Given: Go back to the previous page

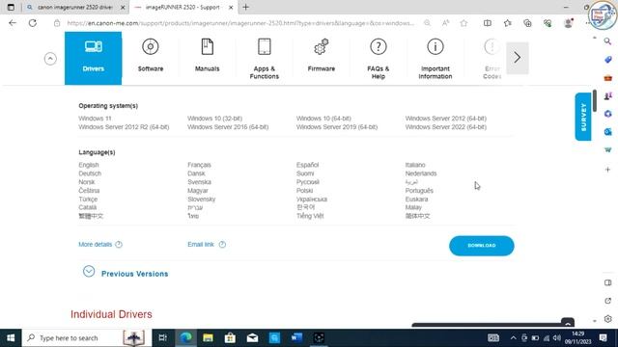Looking at the screenshot, I should pyautogui.click(x=13, y=23).
